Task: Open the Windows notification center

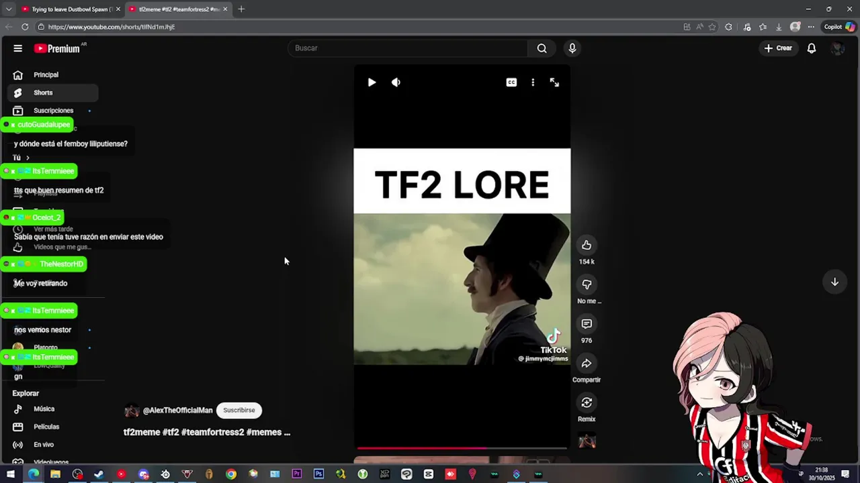Action: coord(845,474)
